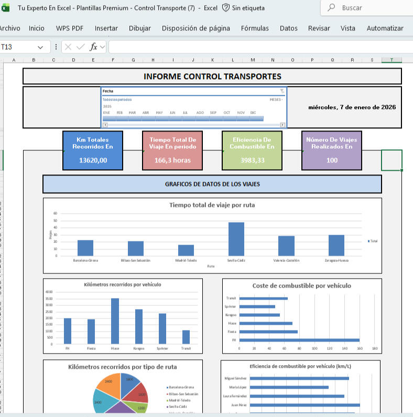Click the search magnifier icon

tap(331, 8)
